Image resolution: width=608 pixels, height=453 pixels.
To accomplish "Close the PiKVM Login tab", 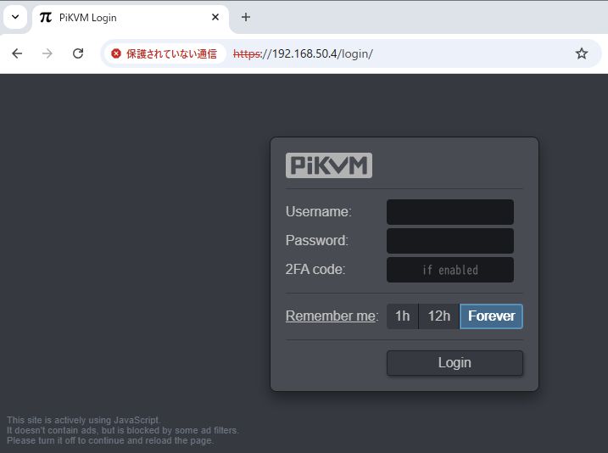I will tap(215, 17).
